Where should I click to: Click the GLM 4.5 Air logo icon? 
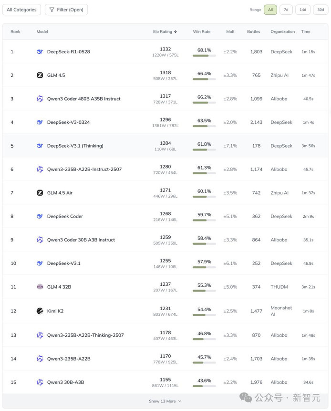click(x=40, y=193)
